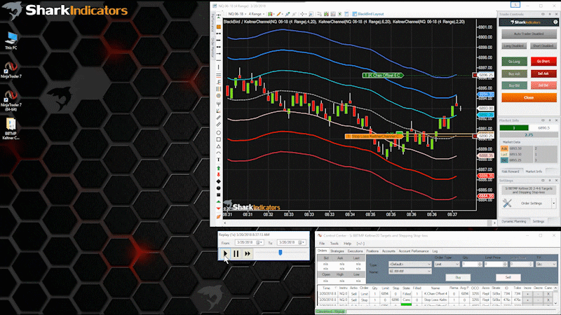Image resolution: width=561 pixels, height=315 pixels.
Task: Open the 4 Range interval dropdown
Action: pyautogui.click(x=256, y=14)
